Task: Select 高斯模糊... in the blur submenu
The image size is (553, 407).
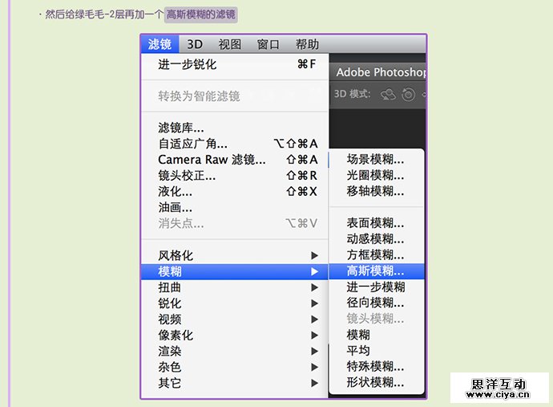Action: [x=375, y=271]
